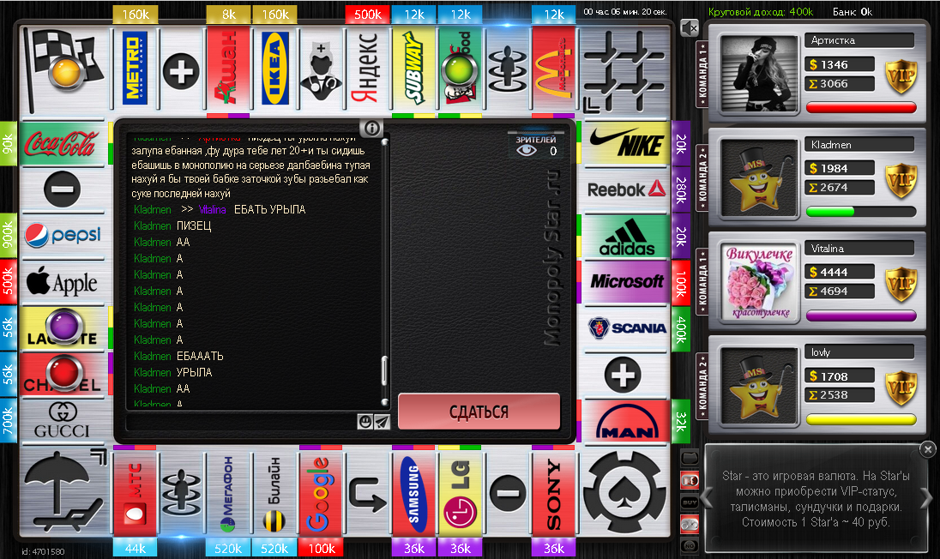Click the BUY side button
Screen dimensions: 940x559
tap(690, 502)
